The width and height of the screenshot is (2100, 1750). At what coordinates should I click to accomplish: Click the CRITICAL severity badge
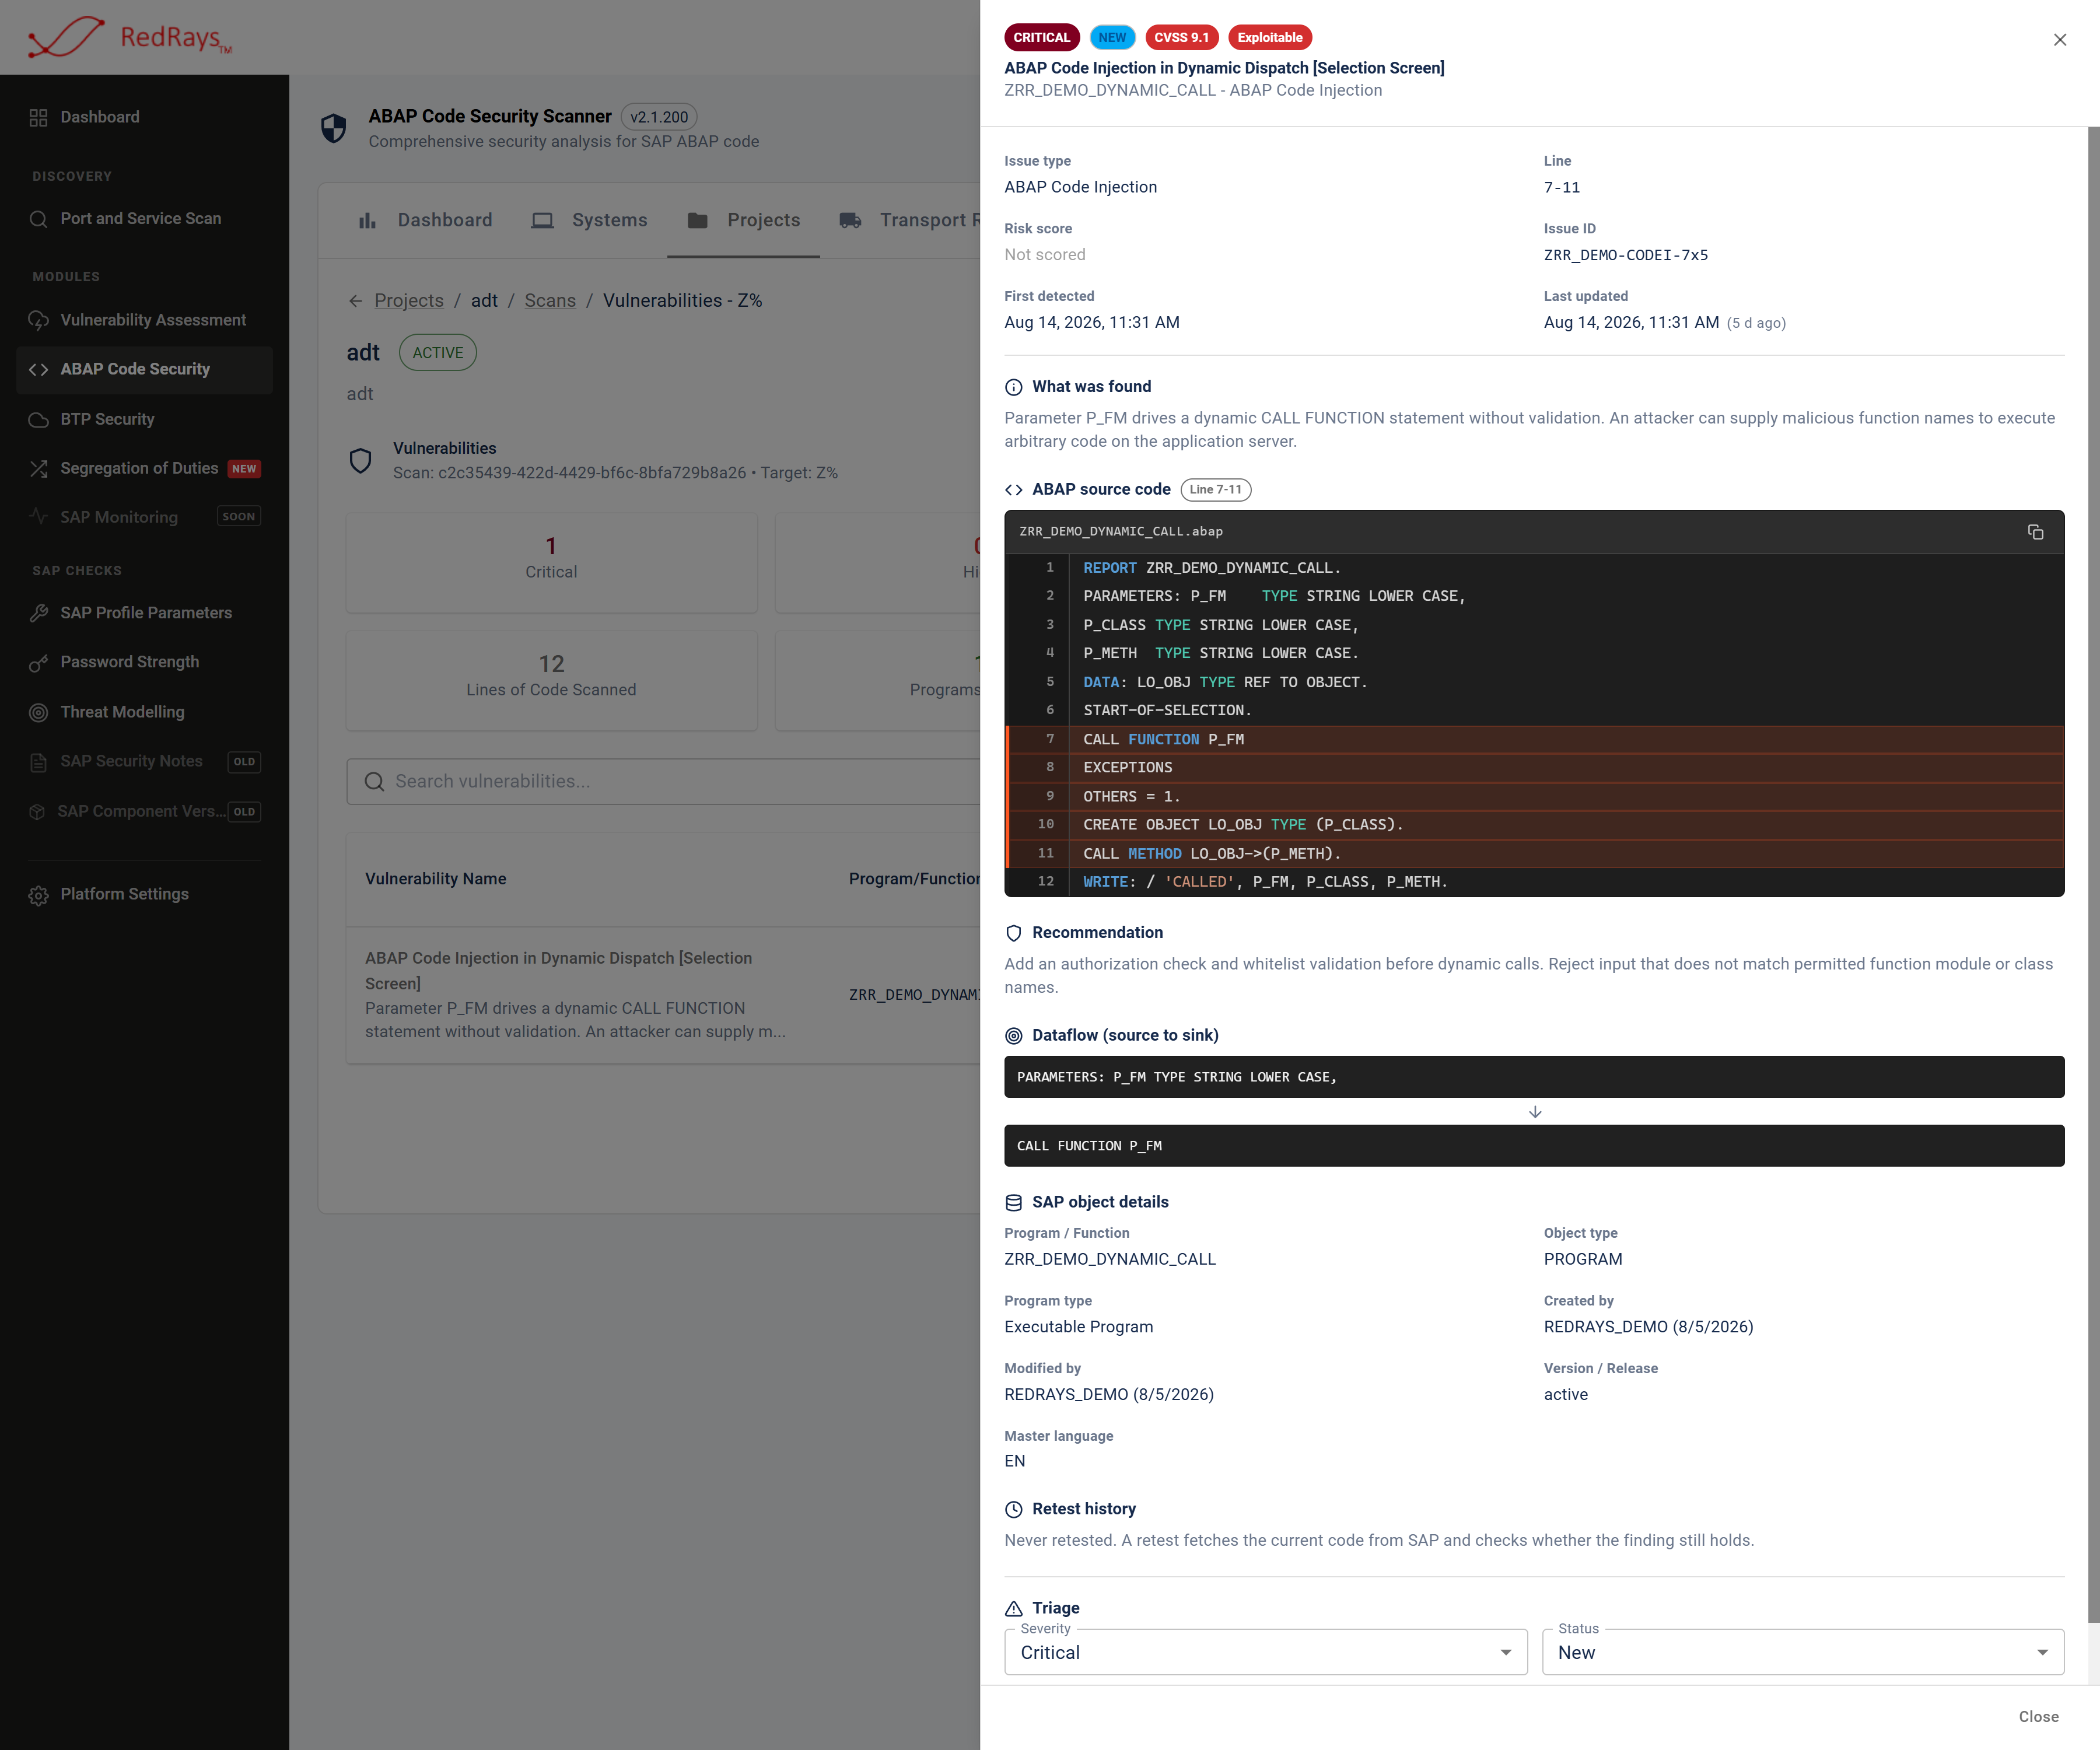click(1041, 38)
